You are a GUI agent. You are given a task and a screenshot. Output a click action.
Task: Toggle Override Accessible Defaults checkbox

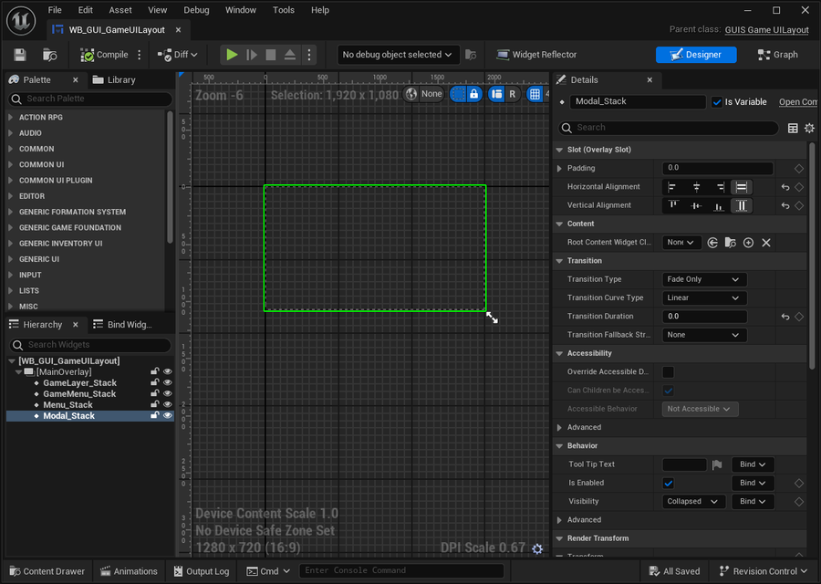(668, 372)
